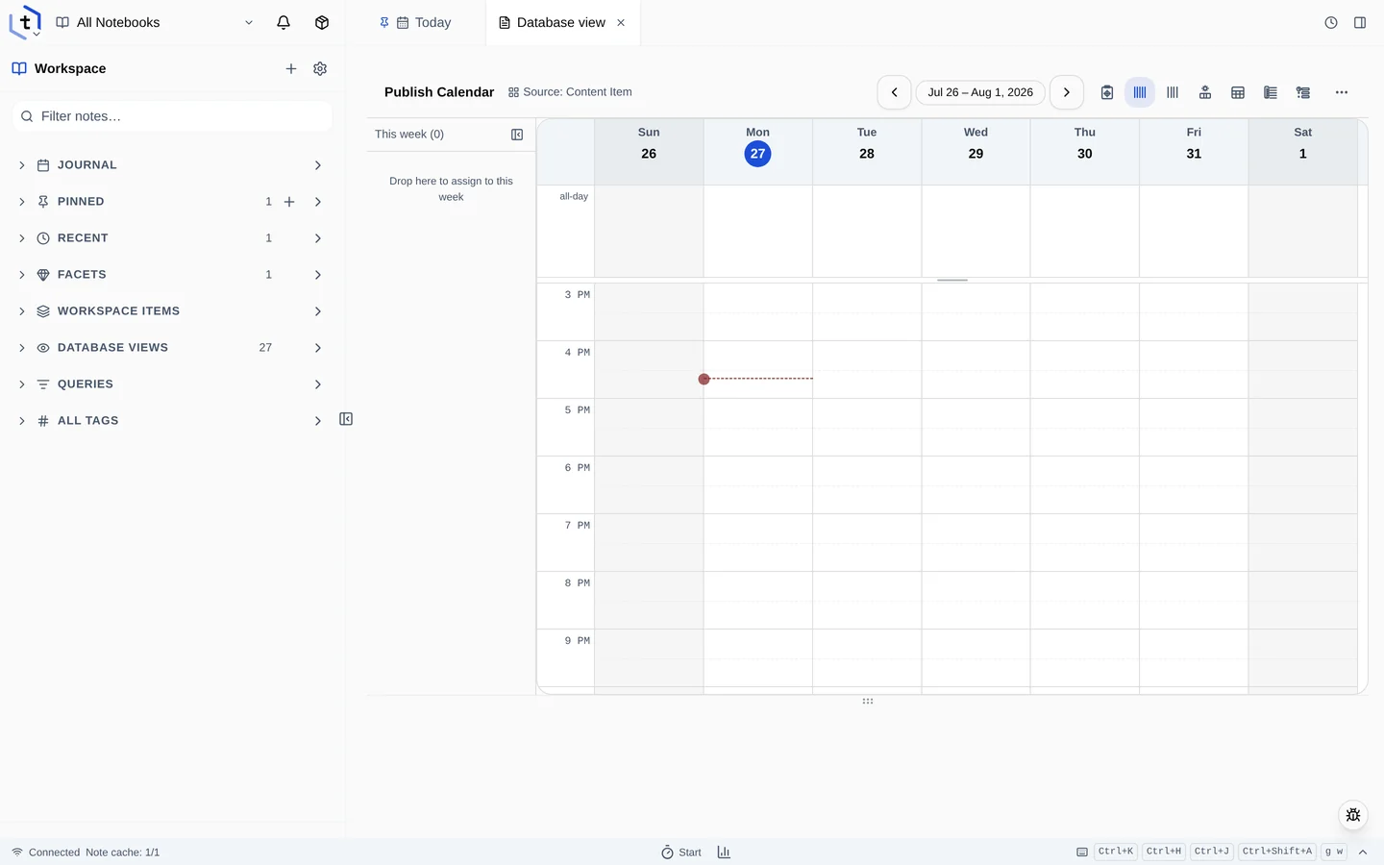Switch to month grid view icon
Image resolution: width=1384 pixels, height=865 pixels.
(1238, 92)
